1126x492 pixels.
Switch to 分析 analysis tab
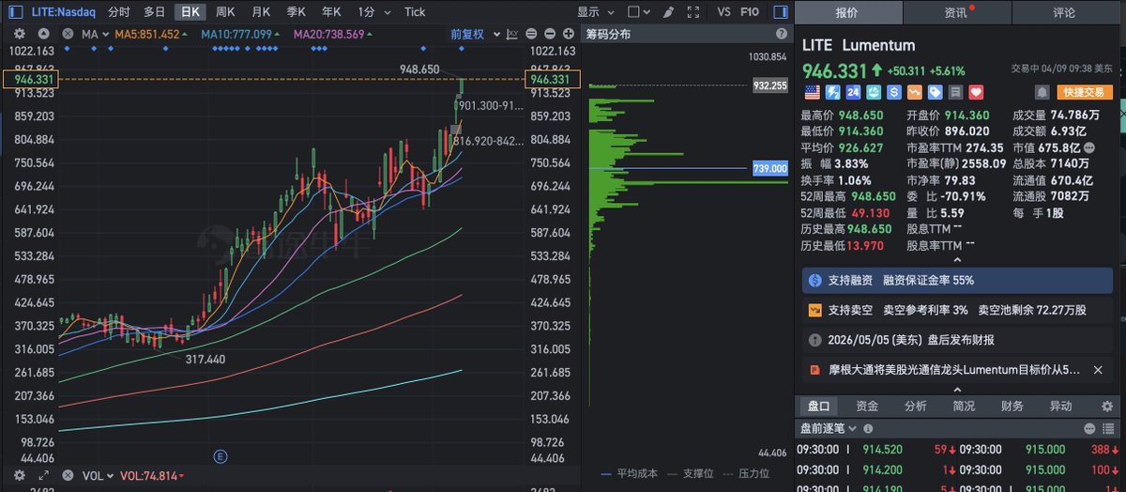click(916, 406)
